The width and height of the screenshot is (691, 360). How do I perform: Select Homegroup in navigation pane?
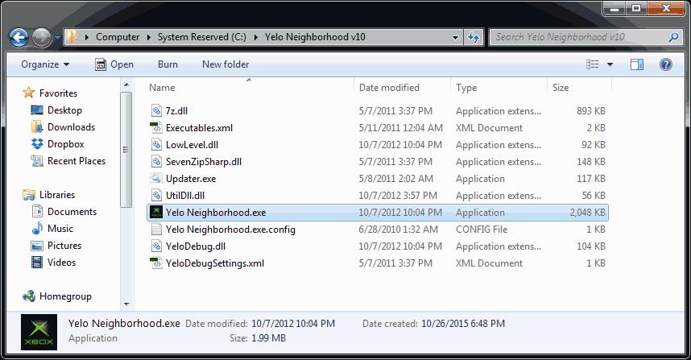point(65,296)
